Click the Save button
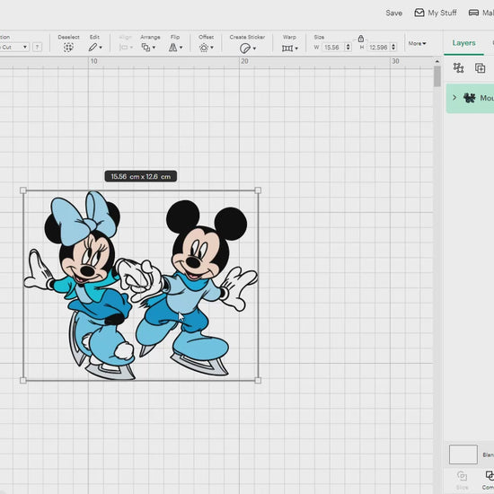 393,13
